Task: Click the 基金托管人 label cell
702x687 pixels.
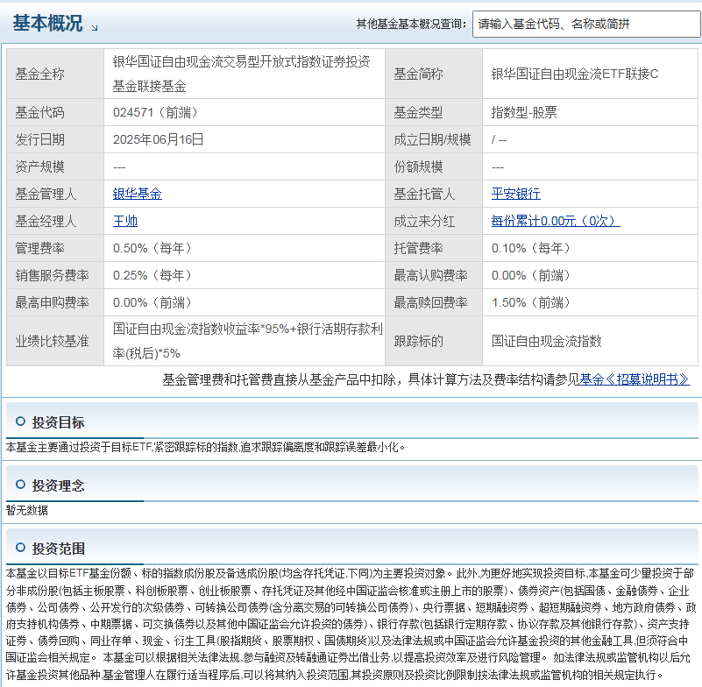Action: coord(434,194)
